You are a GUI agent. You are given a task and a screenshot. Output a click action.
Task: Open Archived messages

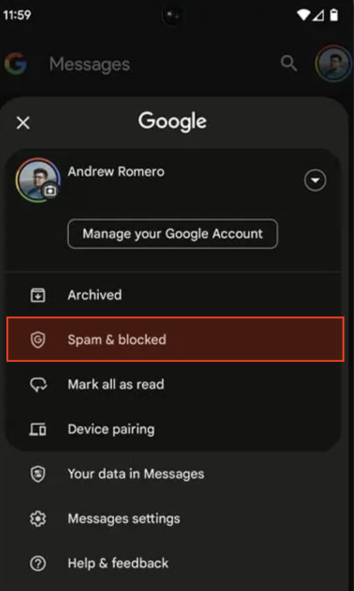94,295
